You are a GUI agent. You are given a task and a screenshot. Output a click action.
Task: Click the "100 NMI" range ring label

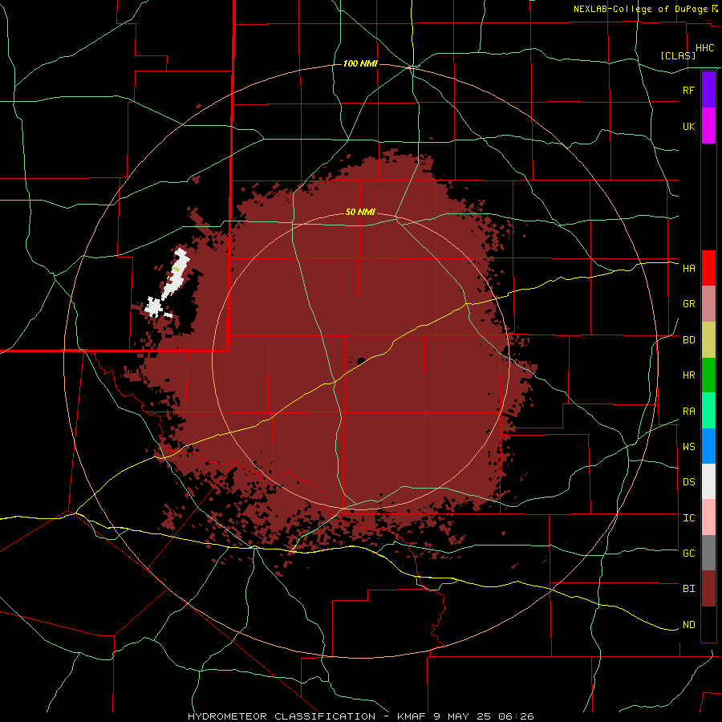coord(360,63)
